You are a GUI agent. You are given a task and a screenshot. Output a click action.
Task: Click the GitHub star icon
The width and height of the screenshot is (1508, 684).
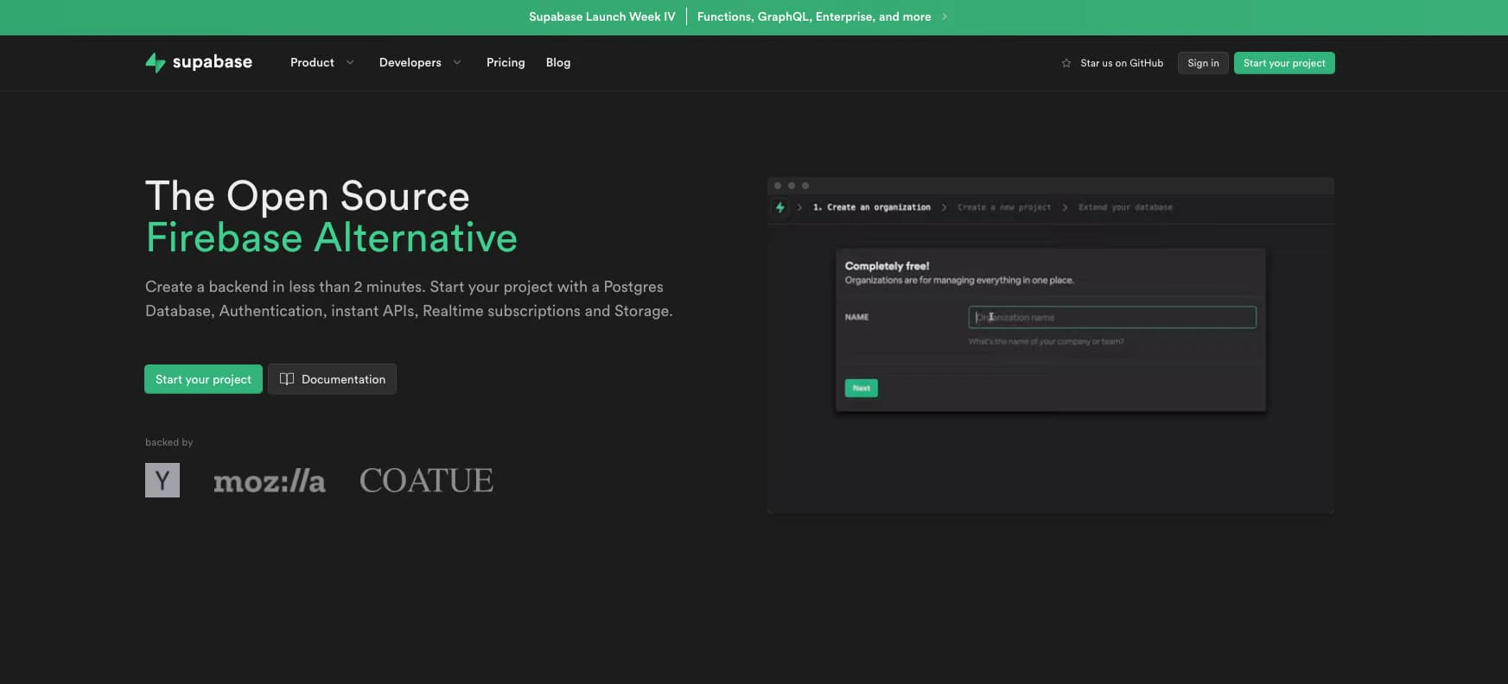tap(1066, 63)
